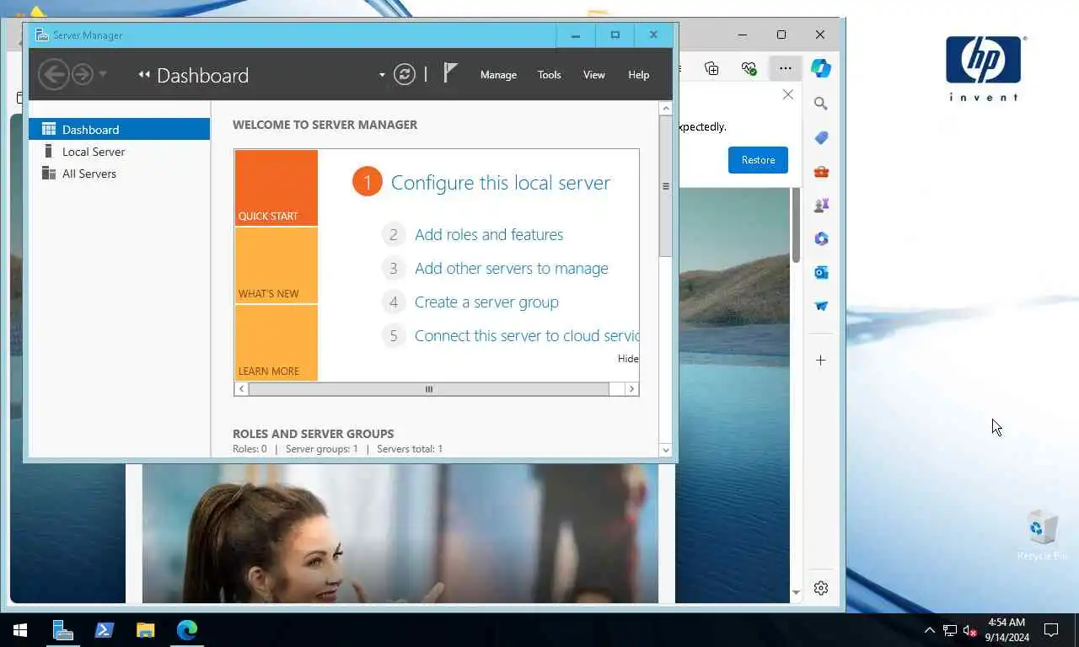
Task: Click the welcome panel's left scroll arrow
Action: pos(242,389)
